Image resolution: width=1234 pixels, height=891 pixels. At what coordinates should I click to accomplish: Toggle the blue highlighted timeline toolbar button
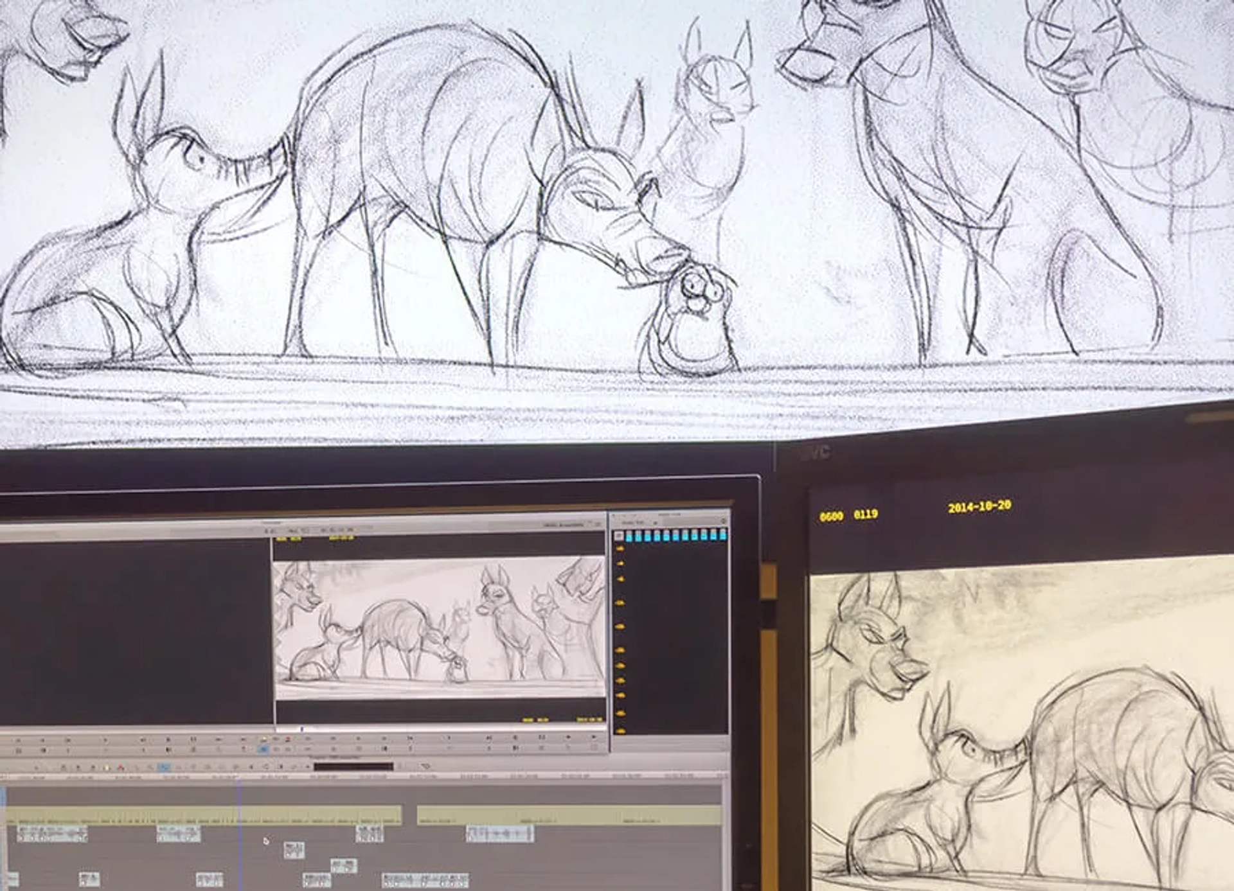coord(163,767)
